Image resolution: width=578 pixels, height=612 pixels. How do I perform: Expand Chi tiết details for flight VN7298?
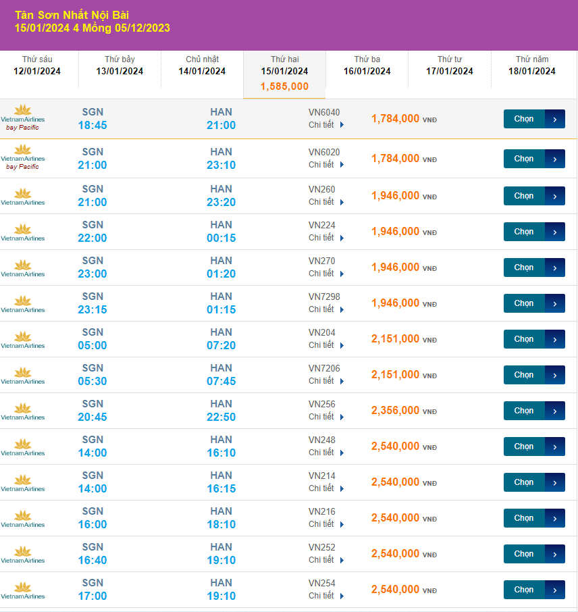coord(326,309)
